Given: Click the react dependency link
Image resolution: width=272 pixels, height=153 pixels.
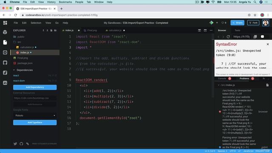Looking at the screenshot, I should (x=16, y=76).
